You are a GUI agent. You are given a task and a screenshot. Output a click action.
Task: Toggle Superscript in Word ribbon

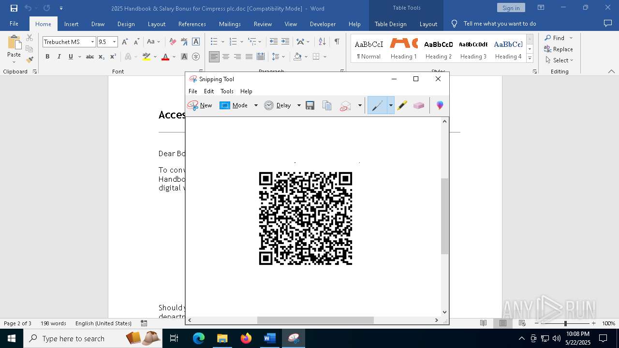pyautogui.click(x=113, y=57)
